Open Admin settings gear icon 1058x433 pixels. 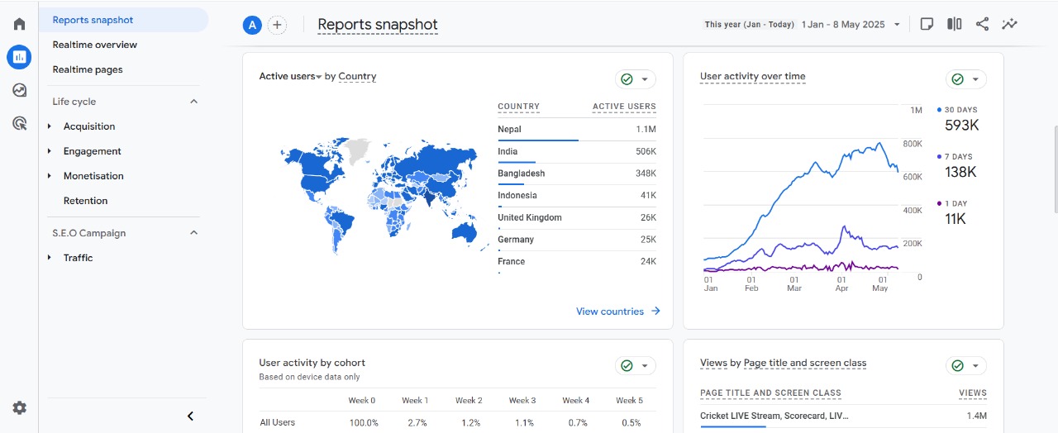click(19, 407)
